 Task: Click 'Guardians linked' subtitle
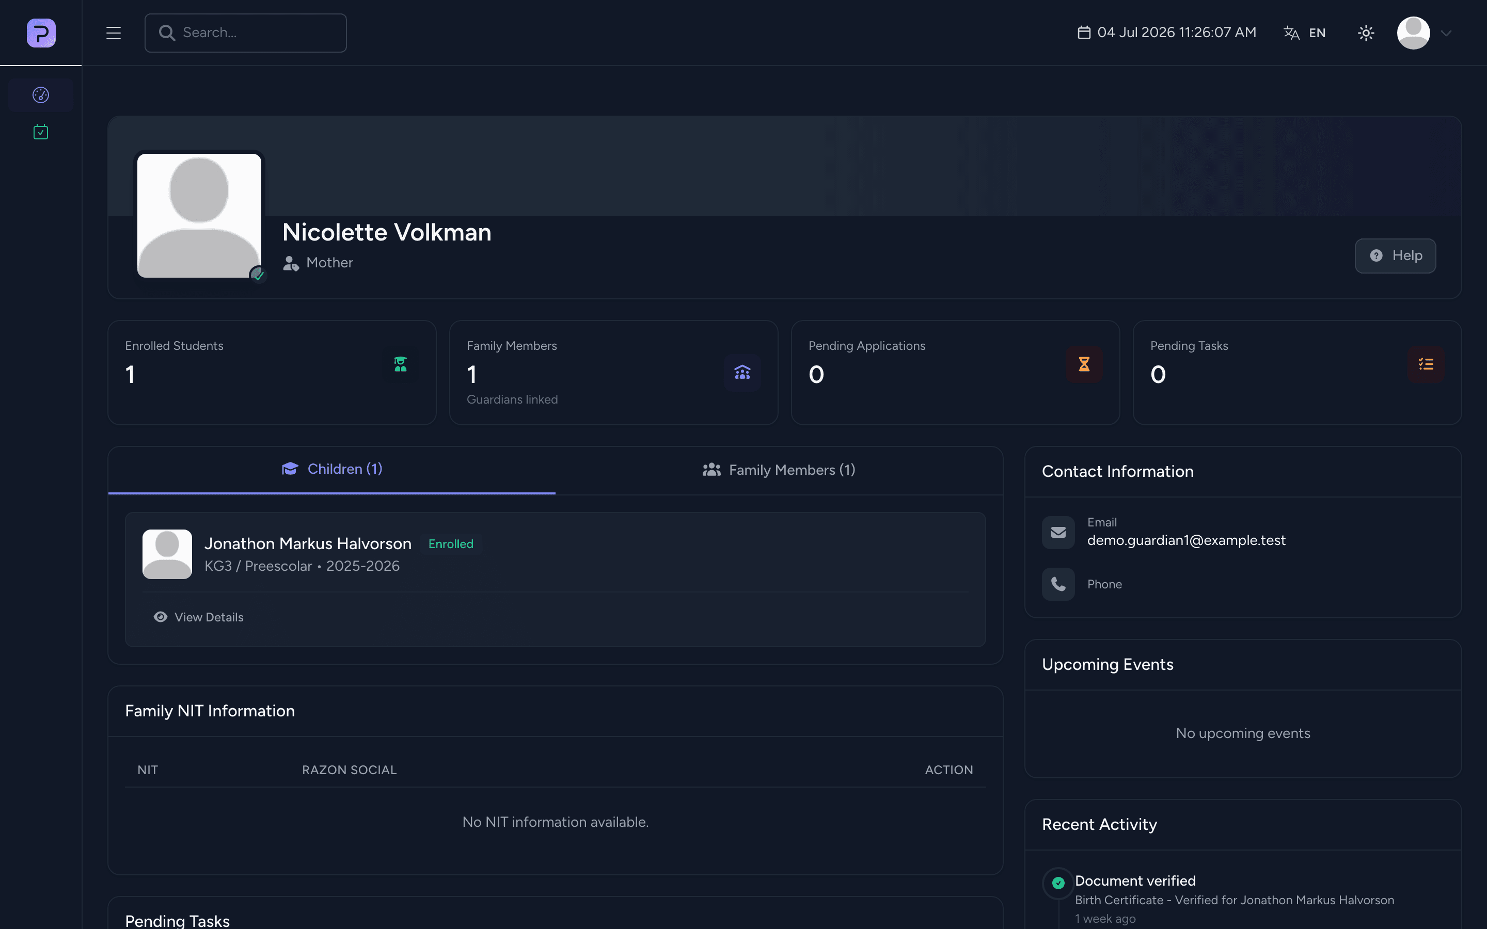pos(512,399)
